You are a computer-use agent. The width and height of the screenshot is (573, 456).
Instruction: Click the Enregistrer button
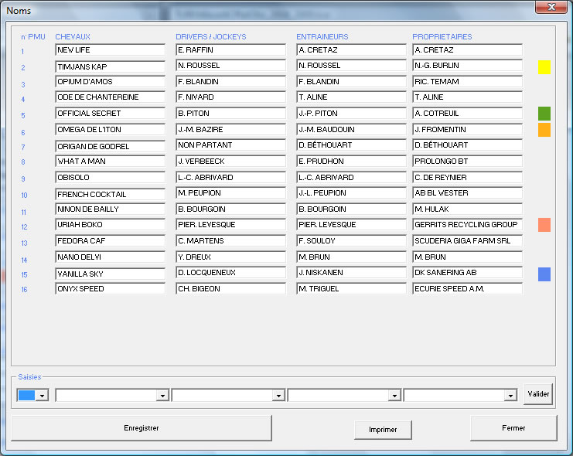tap(142, 428)
